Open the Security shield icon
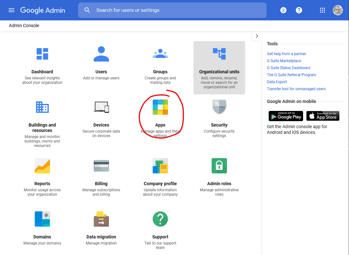 [219, 107]
